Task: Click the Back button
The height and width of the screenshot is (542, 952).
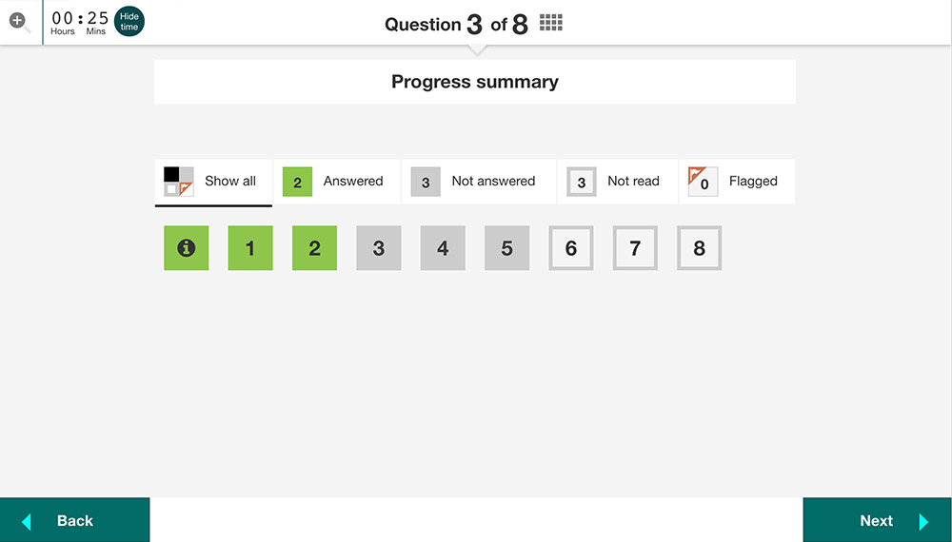Action: point(74,520)
